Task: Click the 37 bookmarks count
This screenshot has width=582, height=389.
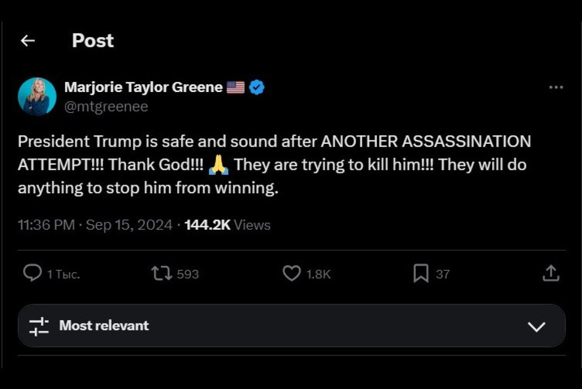Action: coord(442,274)
